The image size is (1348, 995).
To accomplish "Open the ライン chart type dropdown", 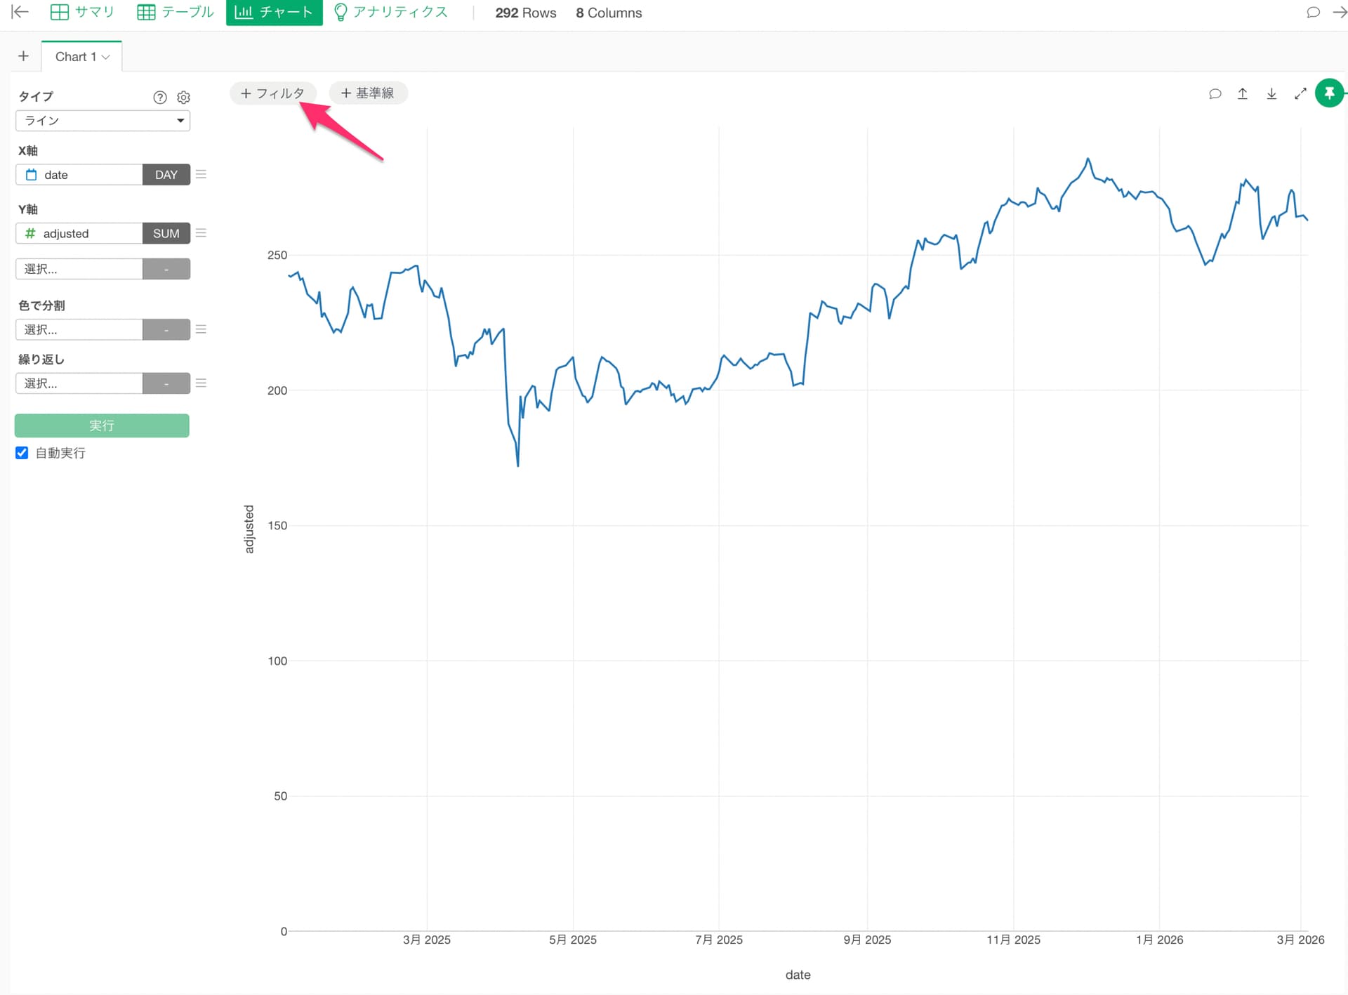I will point(103,121).
